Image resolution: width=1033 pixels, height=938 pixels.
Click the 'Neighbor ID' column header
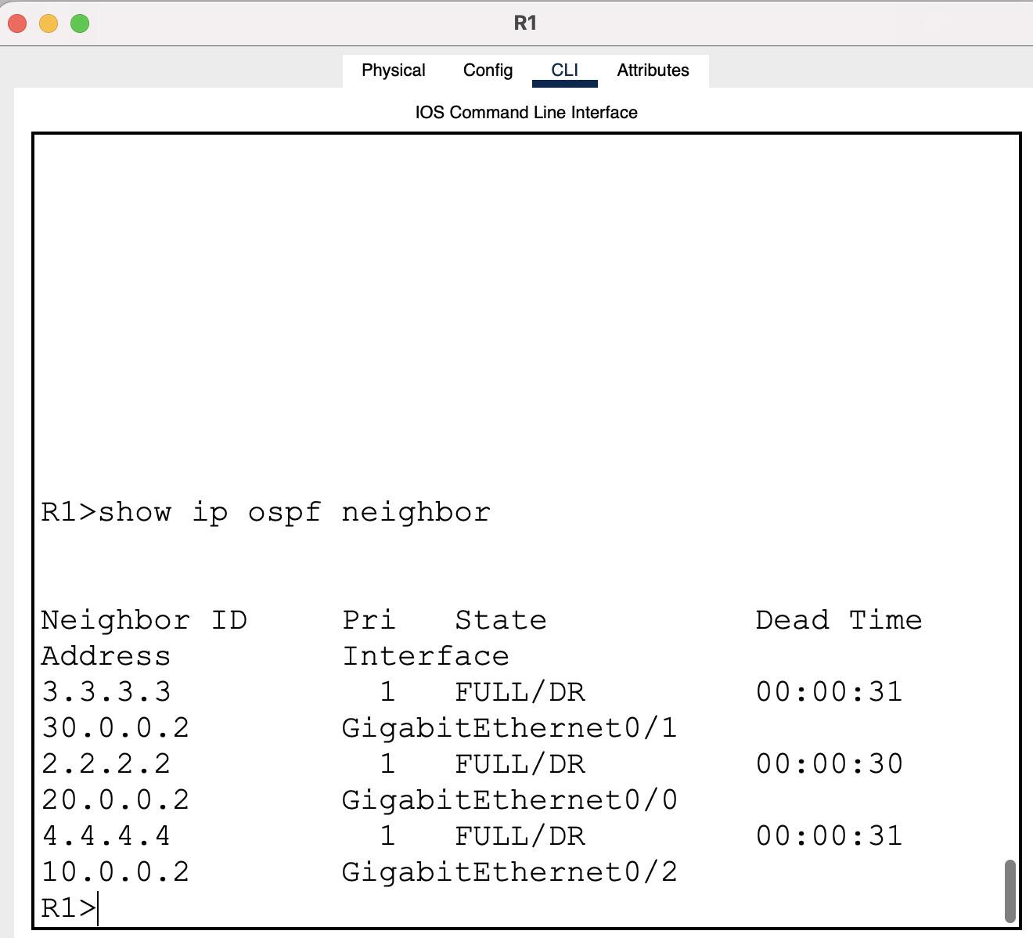click(144, 620)
